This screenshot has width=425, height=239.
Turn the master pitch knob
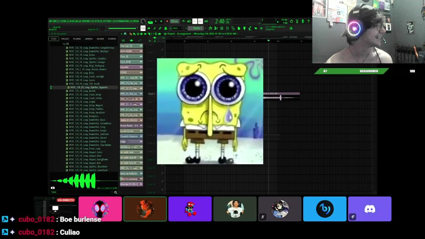coord(102,28)
